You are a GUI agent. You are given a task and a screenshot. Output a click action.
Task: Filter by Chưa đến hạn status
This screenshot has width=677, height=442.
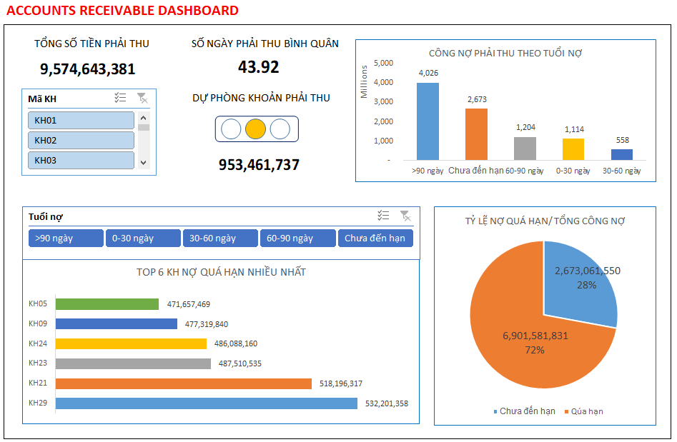click(x=375, y=238)
